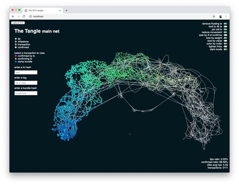Click the browser forward arrow

(19, 17)
